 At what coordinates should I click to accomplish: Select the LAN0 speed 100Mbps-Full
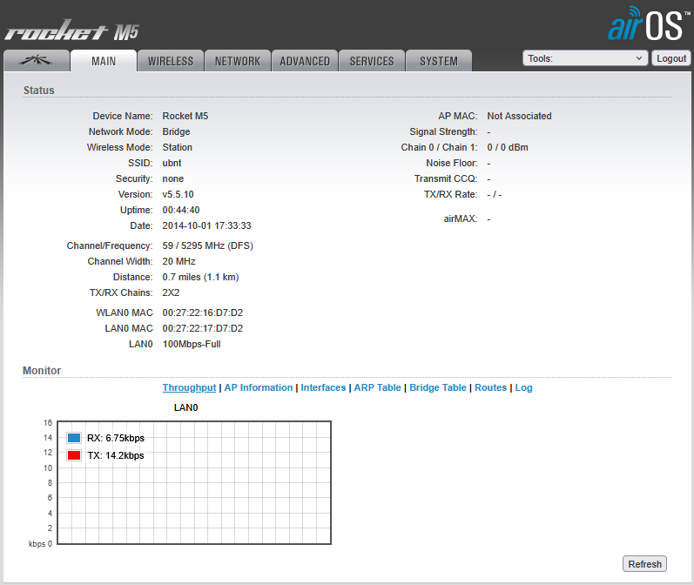[192, 344]
